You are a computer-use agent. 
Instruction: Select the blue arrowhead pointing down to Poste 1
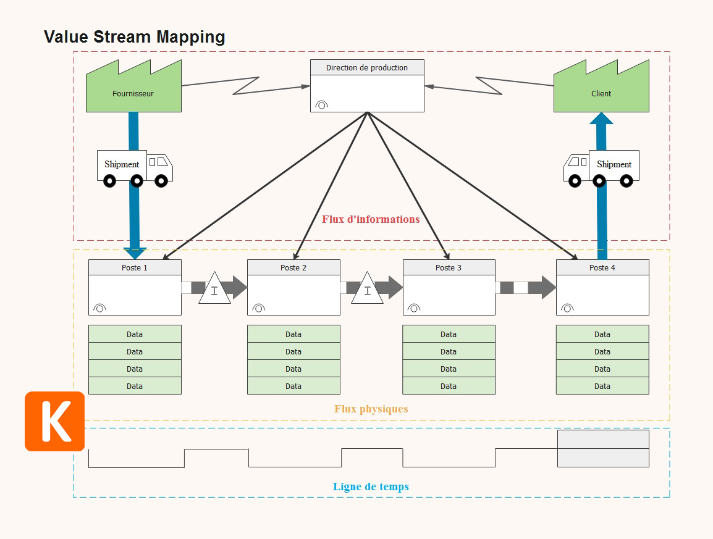point(135,254)
